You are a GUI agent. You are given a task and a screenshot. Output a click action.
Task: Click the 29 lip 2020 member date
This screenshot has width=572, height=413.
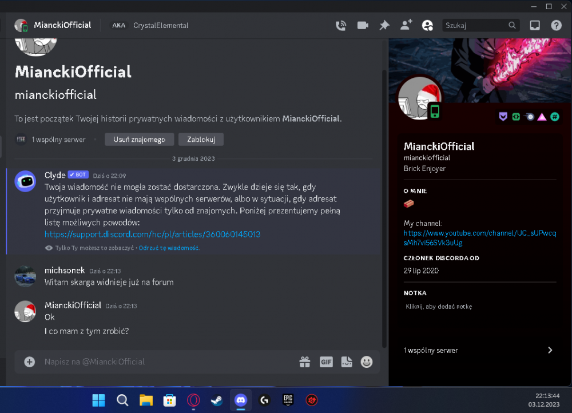point(421,271)
